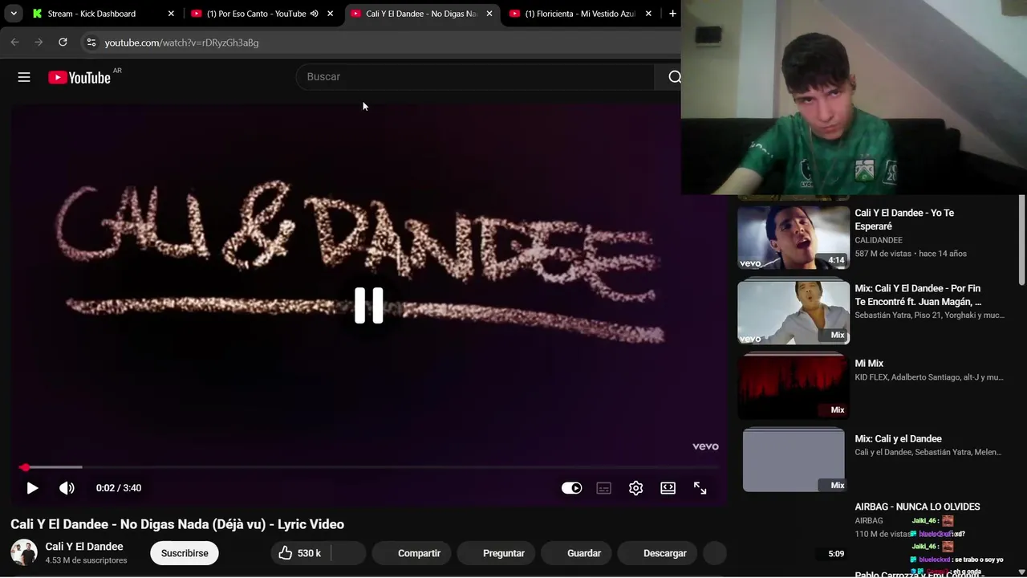Open Mix: Cali y el Dandee thumbnail
Image resolution: width=1027 pixels, height=578 pixels.
[x=794, y=460]
